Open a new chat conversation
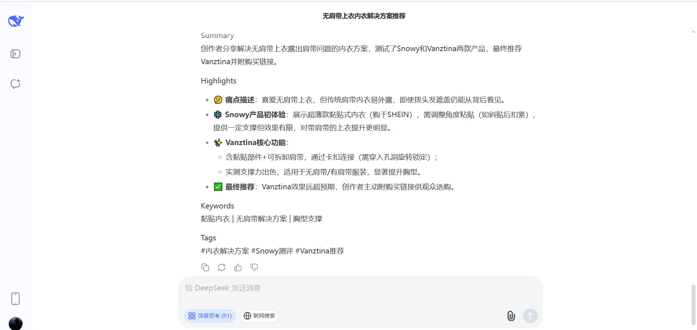The width and height of the screenshot is (697, 330). coord(15,84)
